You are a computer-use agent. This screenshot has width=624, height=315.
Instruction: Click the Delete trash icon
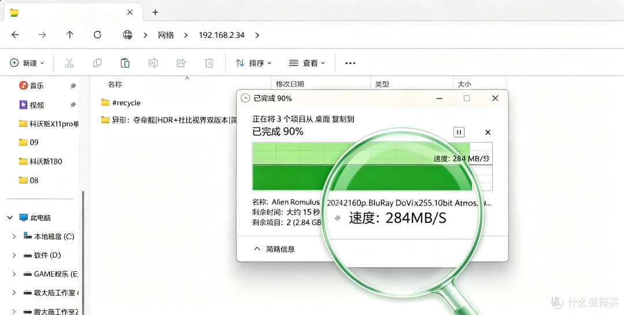209,63
